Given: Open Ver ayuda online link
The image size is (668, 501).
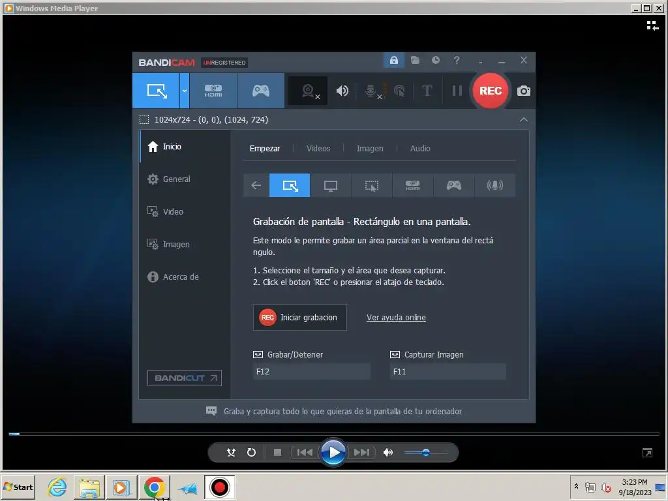Looking at the screenshot, I should (396, 318).
